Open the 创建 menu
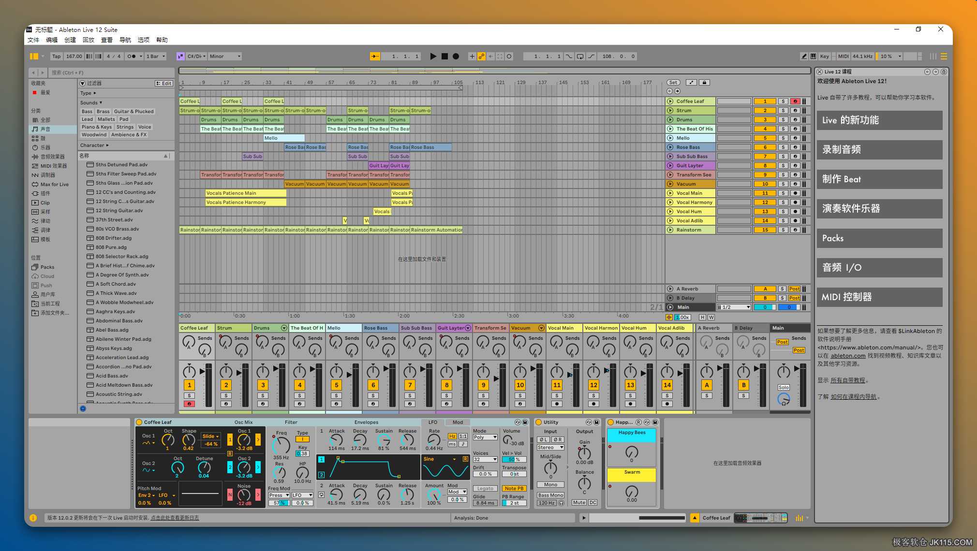The height and width of the screenshot is (551, 977). click(x=70, y=40)
